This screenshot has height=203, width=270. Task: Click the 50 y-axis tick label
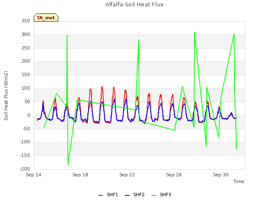pyautogui.click(x=27, y=101)
